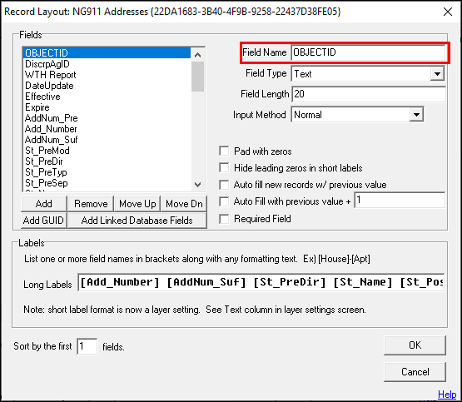Click the Long Labels text field
The image size is (462, 402).
click(x=261, y=282)
